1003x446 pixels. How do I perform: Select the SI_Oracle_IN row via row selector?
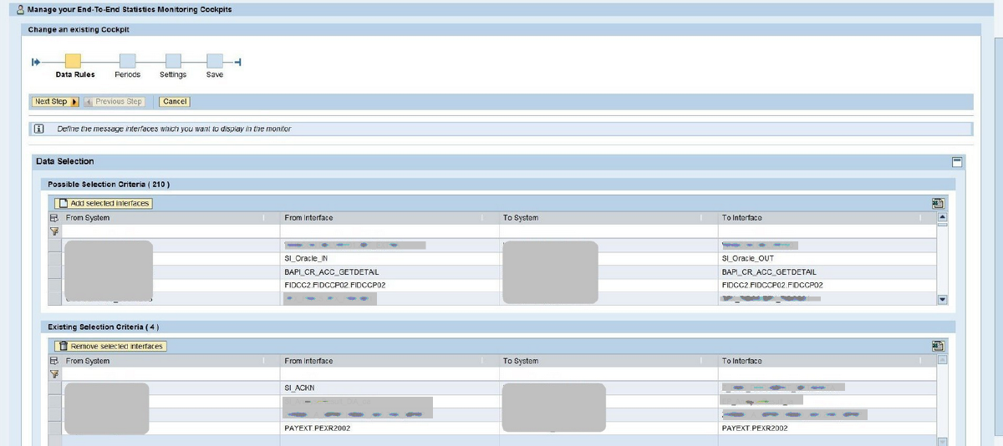point(55,259)
